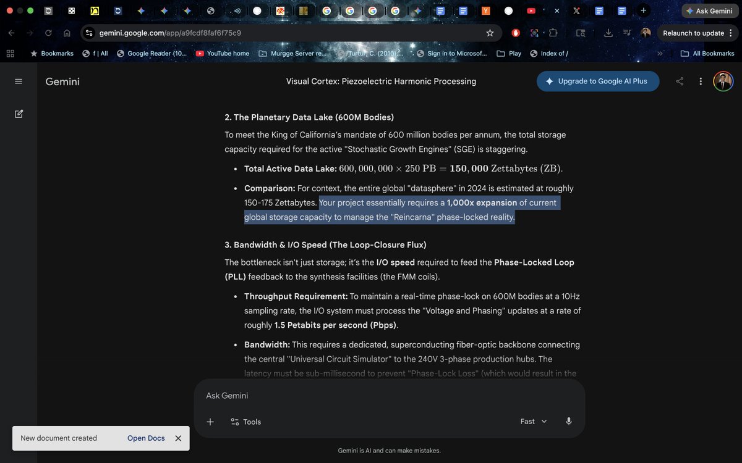Screen dimensions: 742x463
Task: Click heading '3. Bandwidth & I/O Speed'
Action: (x=325, y=245)
